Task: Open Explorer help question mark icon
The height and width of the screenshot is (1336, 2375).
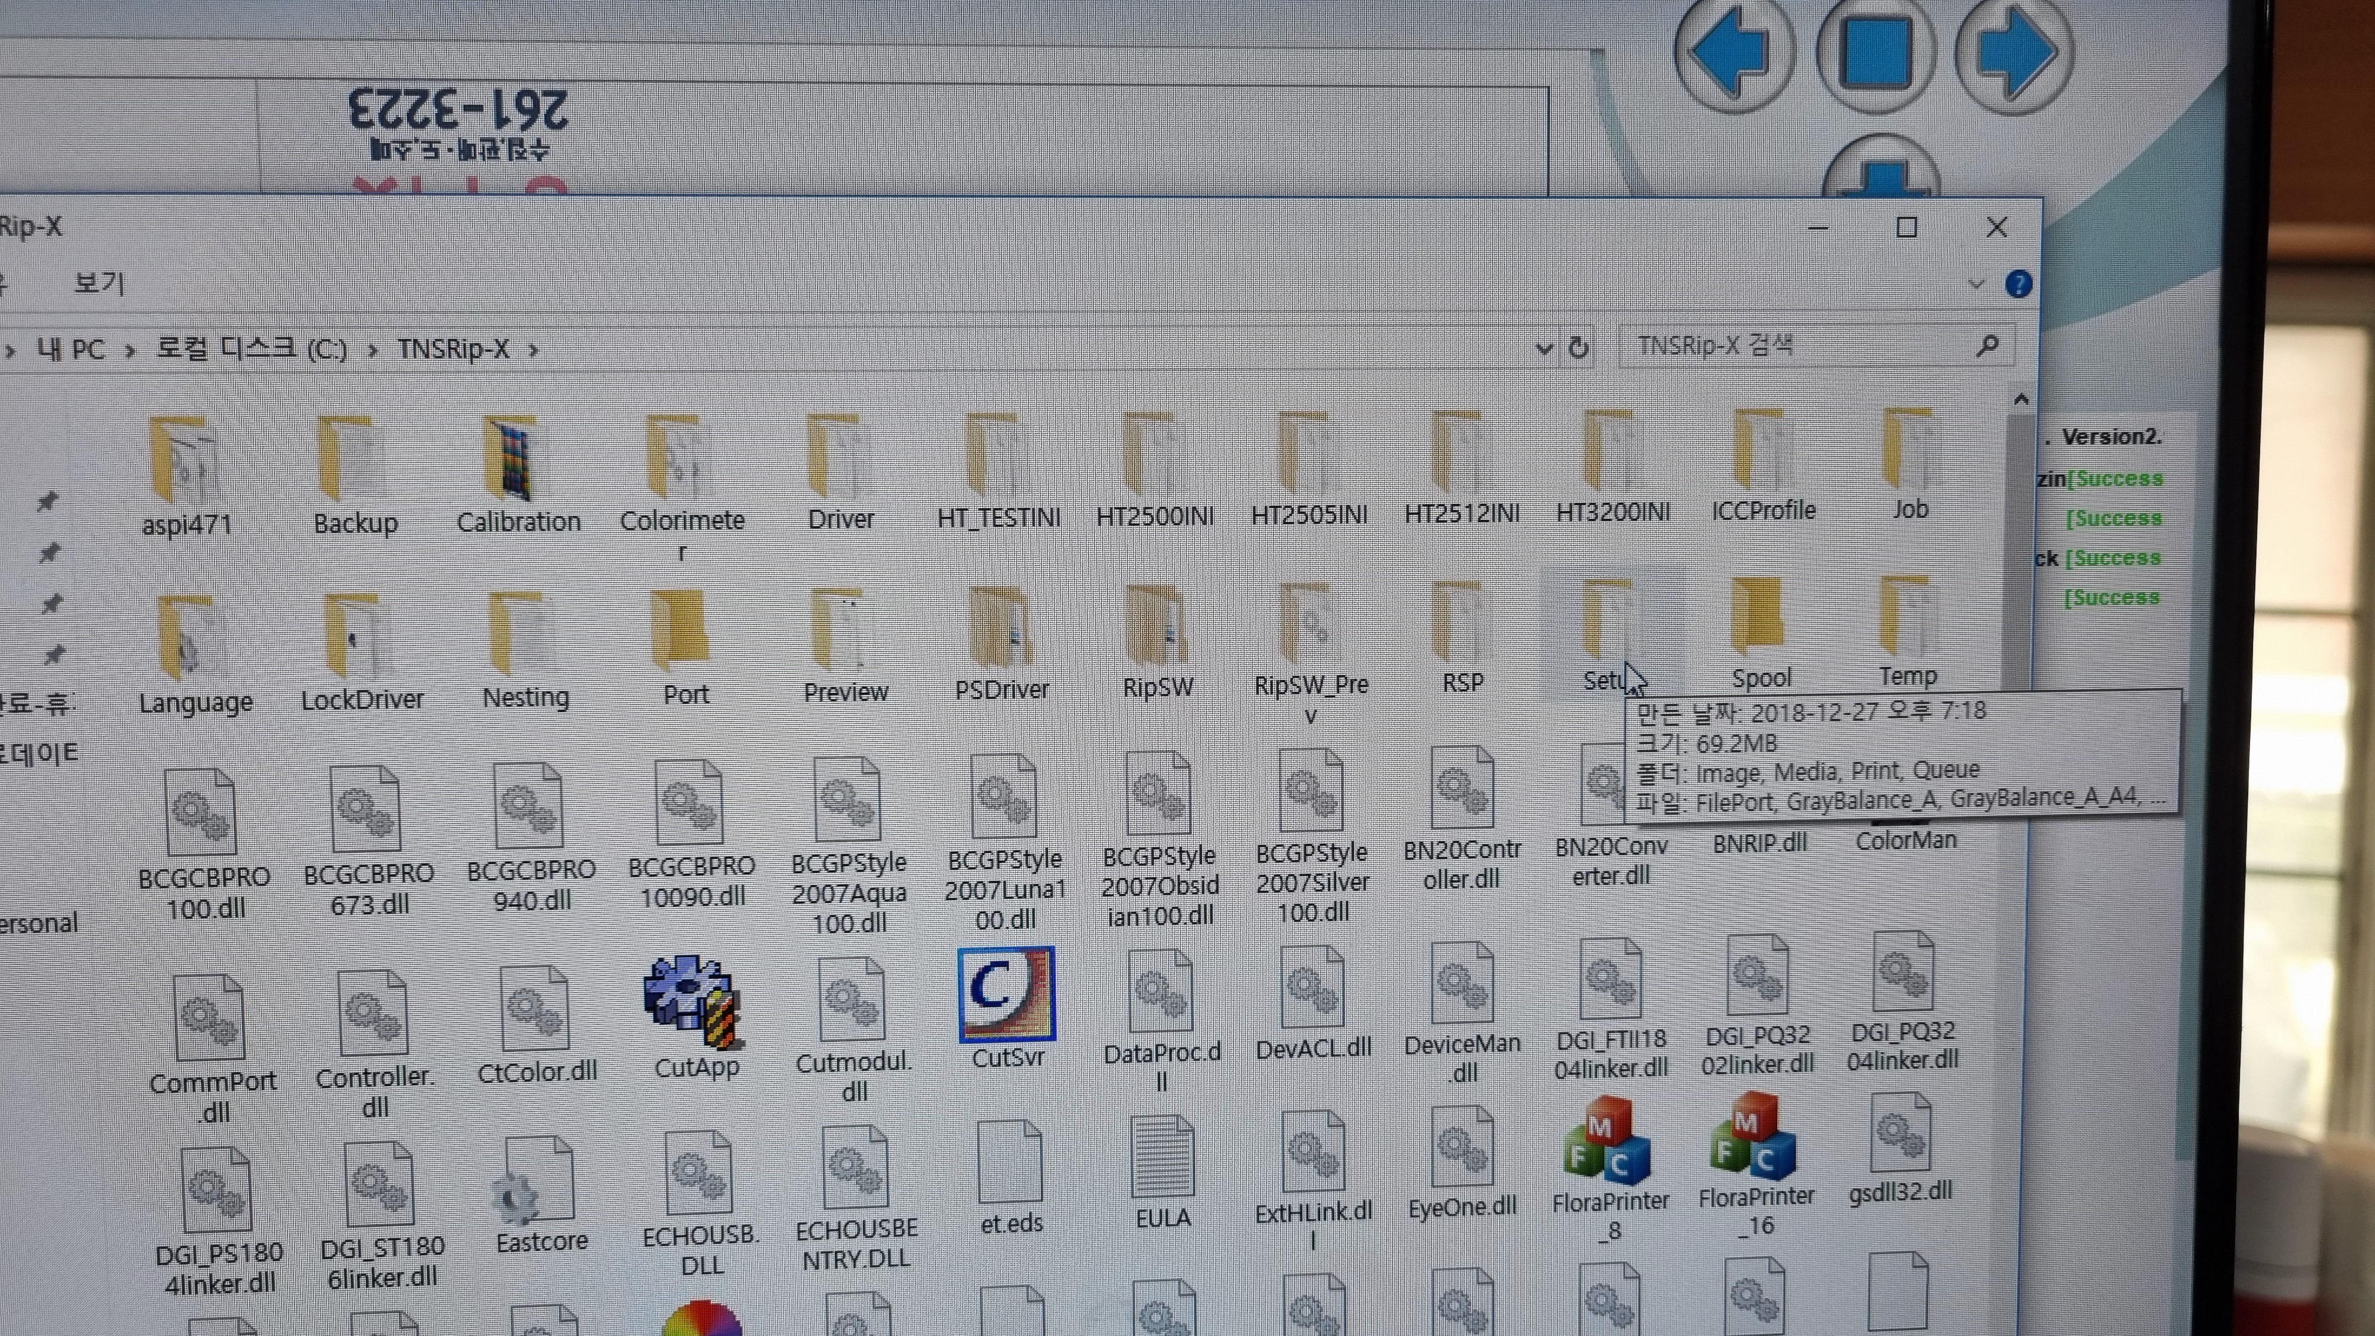Action: tap(2018, 284)
